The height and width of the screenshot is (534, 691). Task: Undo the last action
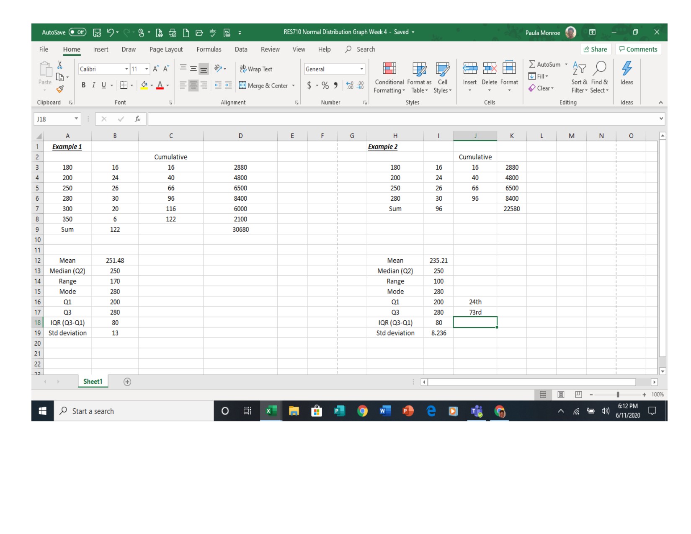click(111, 32)
